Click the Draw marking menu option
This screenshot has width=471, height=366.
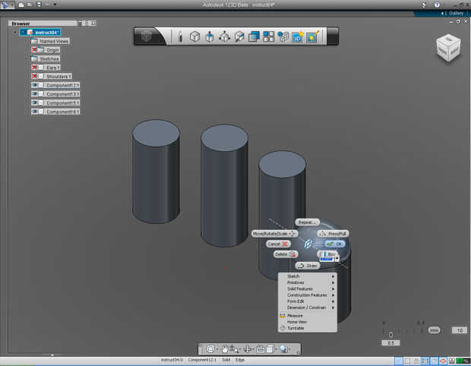coord(308,266)
